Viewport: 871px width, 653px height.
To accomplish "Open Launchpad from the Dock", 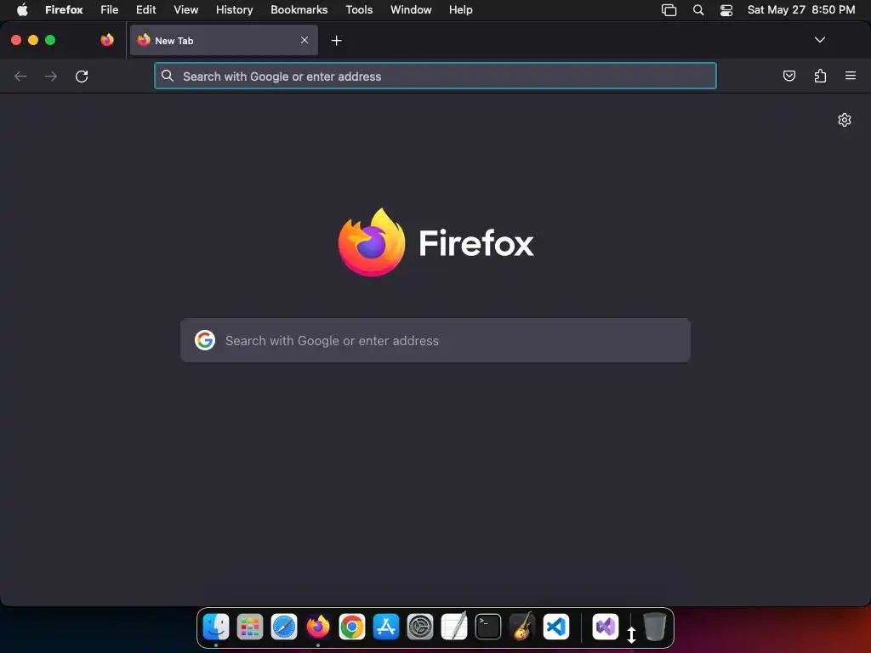I will click(250, 627).
